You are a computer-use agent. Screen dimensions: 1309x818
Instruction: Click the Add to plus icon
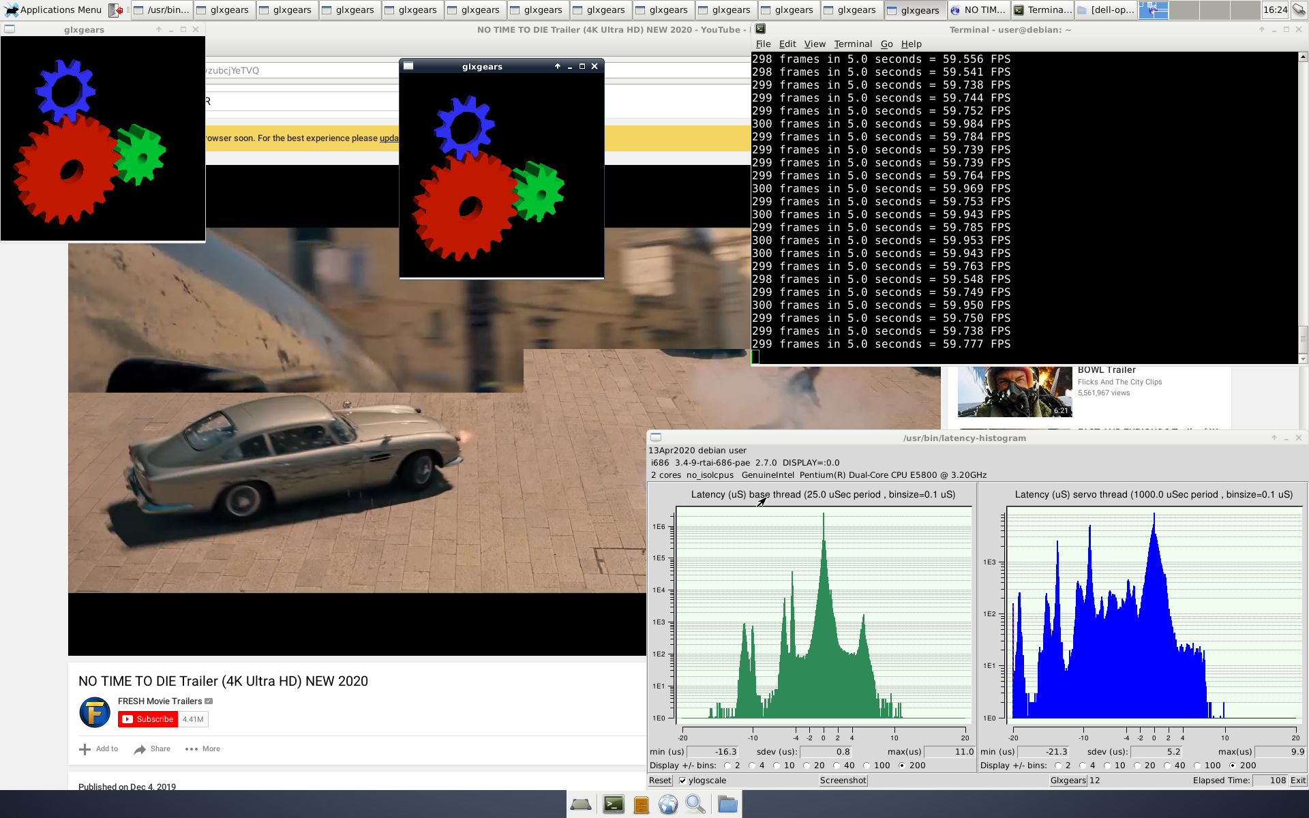(x=85, y=749)
